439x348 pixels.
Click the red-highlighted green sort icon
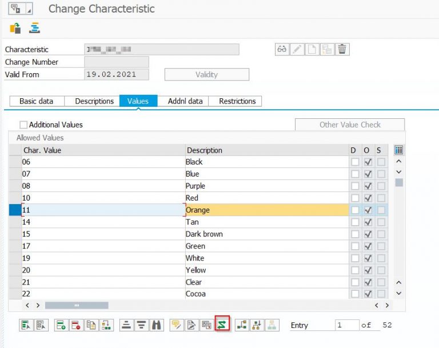tap(222, 325)
